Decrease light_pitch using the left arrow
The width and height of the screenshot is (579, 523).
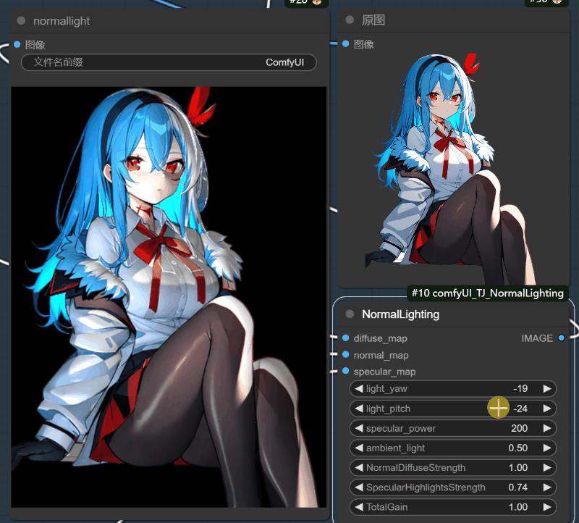(359, 409)
